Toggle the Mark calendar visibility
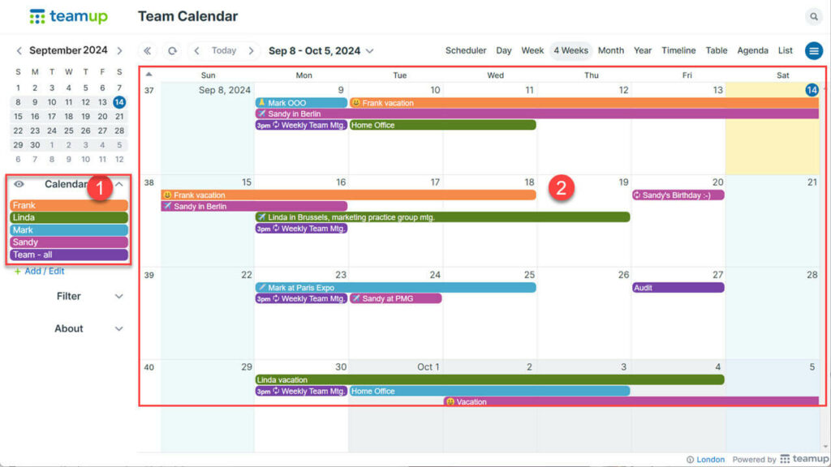 click(68, 229)
